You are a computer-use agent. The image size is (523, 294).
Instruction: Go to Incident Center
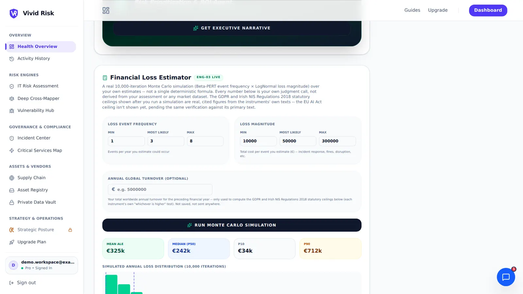[41, 138]
